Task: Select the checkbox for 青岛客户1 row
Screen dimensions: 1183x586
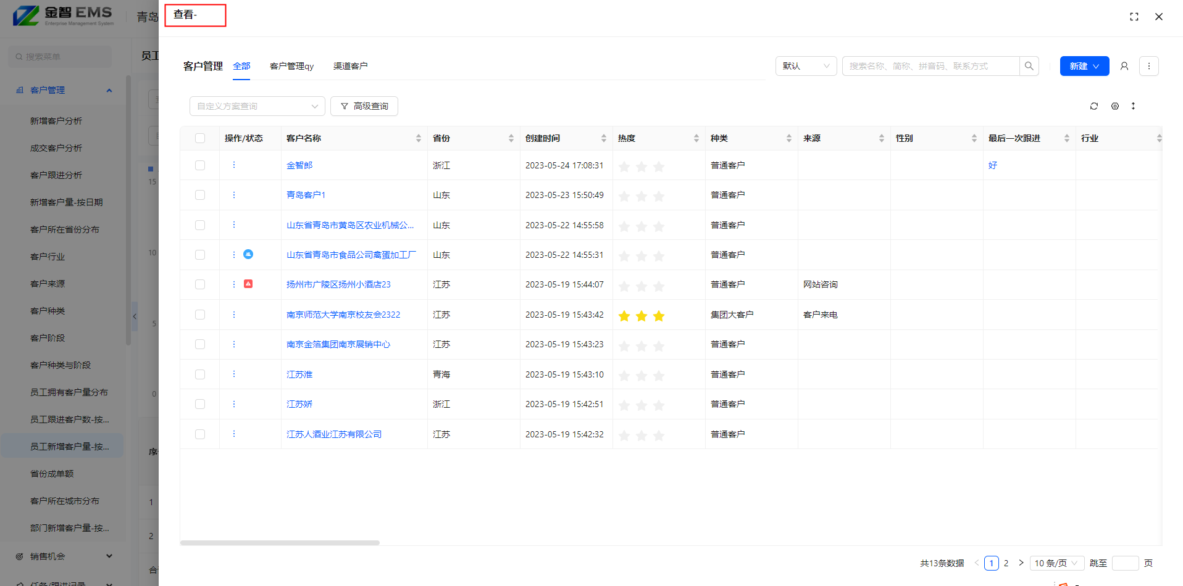Action: (200, 195)
